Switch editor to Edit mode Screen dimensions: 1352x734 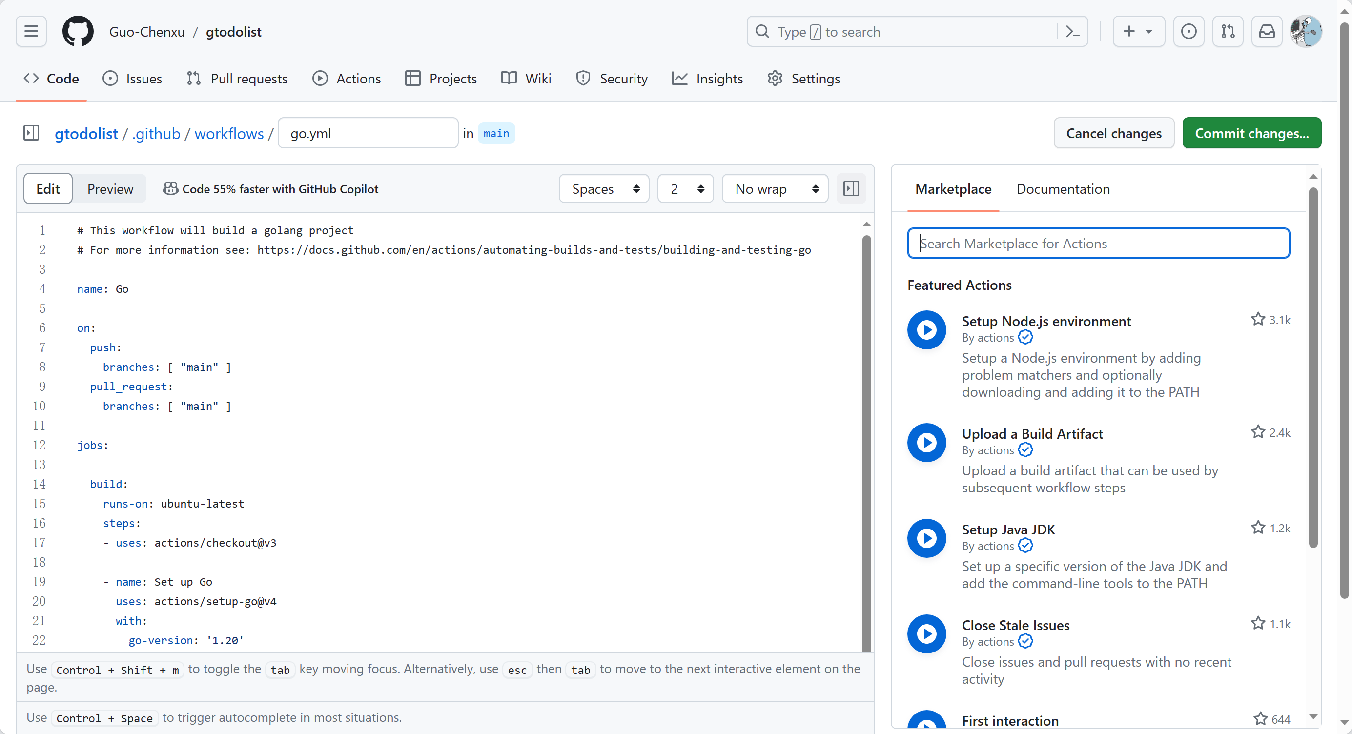point(48,189)
